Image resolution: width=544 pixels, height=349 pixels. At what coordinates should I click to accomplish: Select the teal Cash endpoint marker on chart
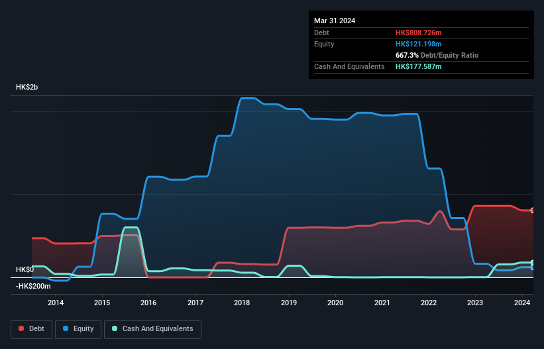tap(533, 263)
